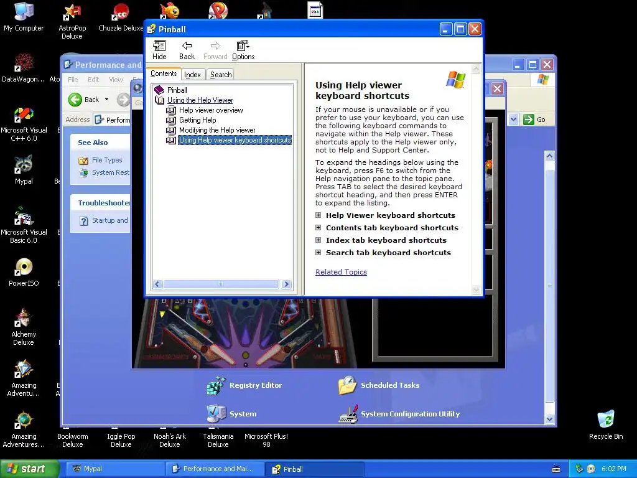Select the AstroPop Deluxe desktop icon
The width and height of the screenshot is (637, 478).
point(72,21)
